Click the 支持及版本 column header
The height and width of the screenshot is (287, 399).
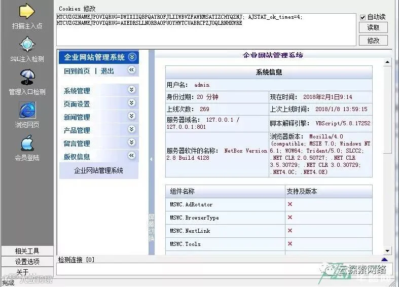[329, 191]
